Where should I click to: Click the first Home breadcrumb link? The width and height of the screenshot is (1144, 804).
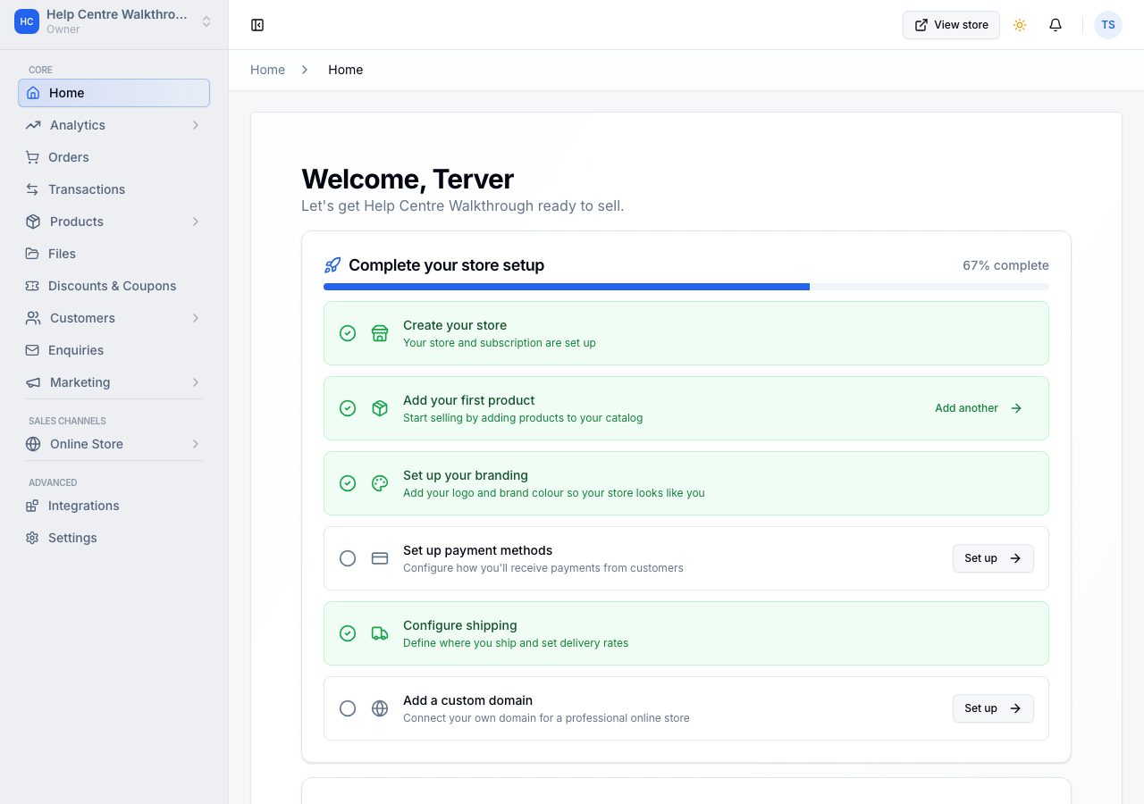[x=267, y=70]
